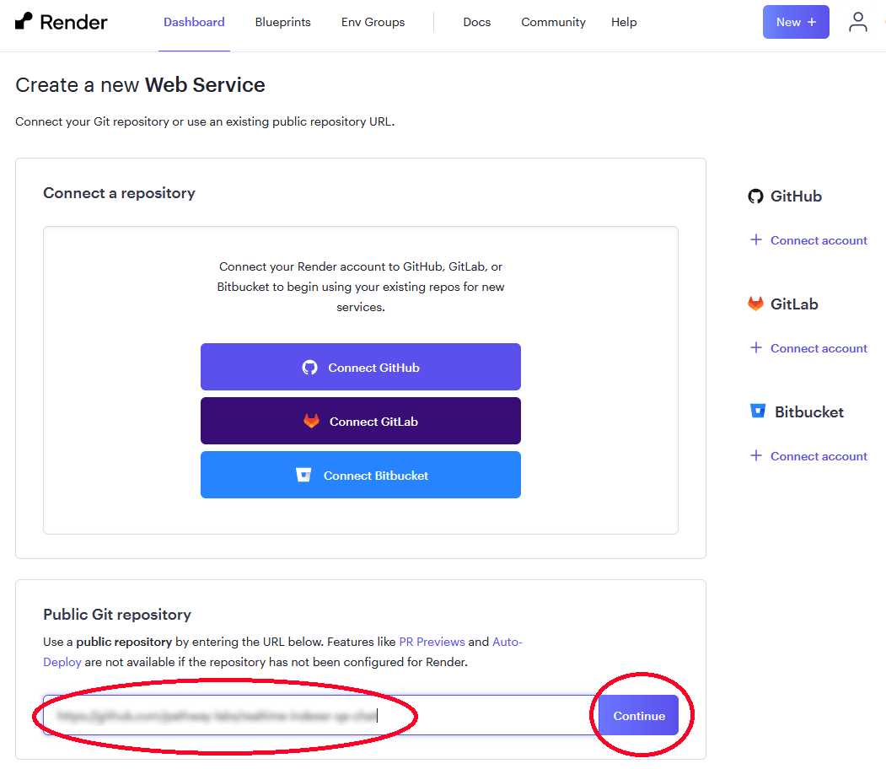Click the Continue button

(x=639, y=715)
